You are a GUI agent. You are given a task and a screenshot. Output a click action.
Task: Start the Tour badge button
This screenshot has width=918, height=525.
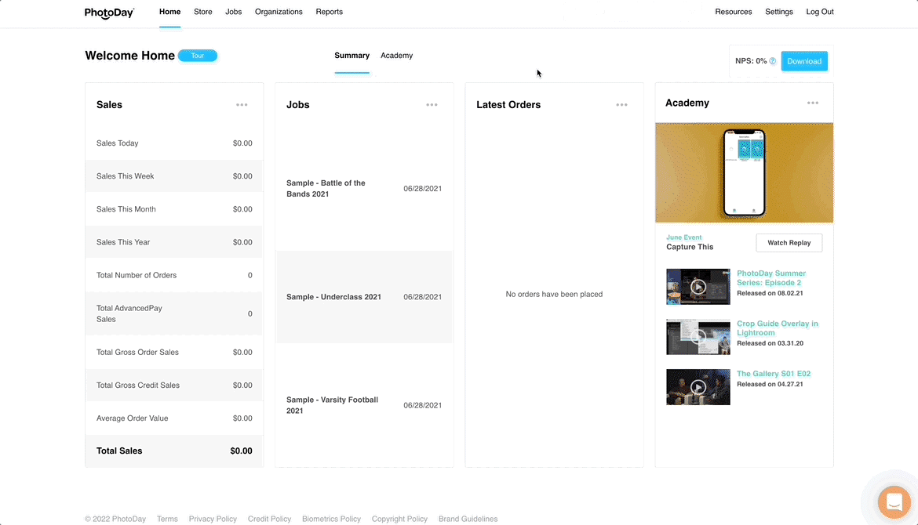coord(198,56)
